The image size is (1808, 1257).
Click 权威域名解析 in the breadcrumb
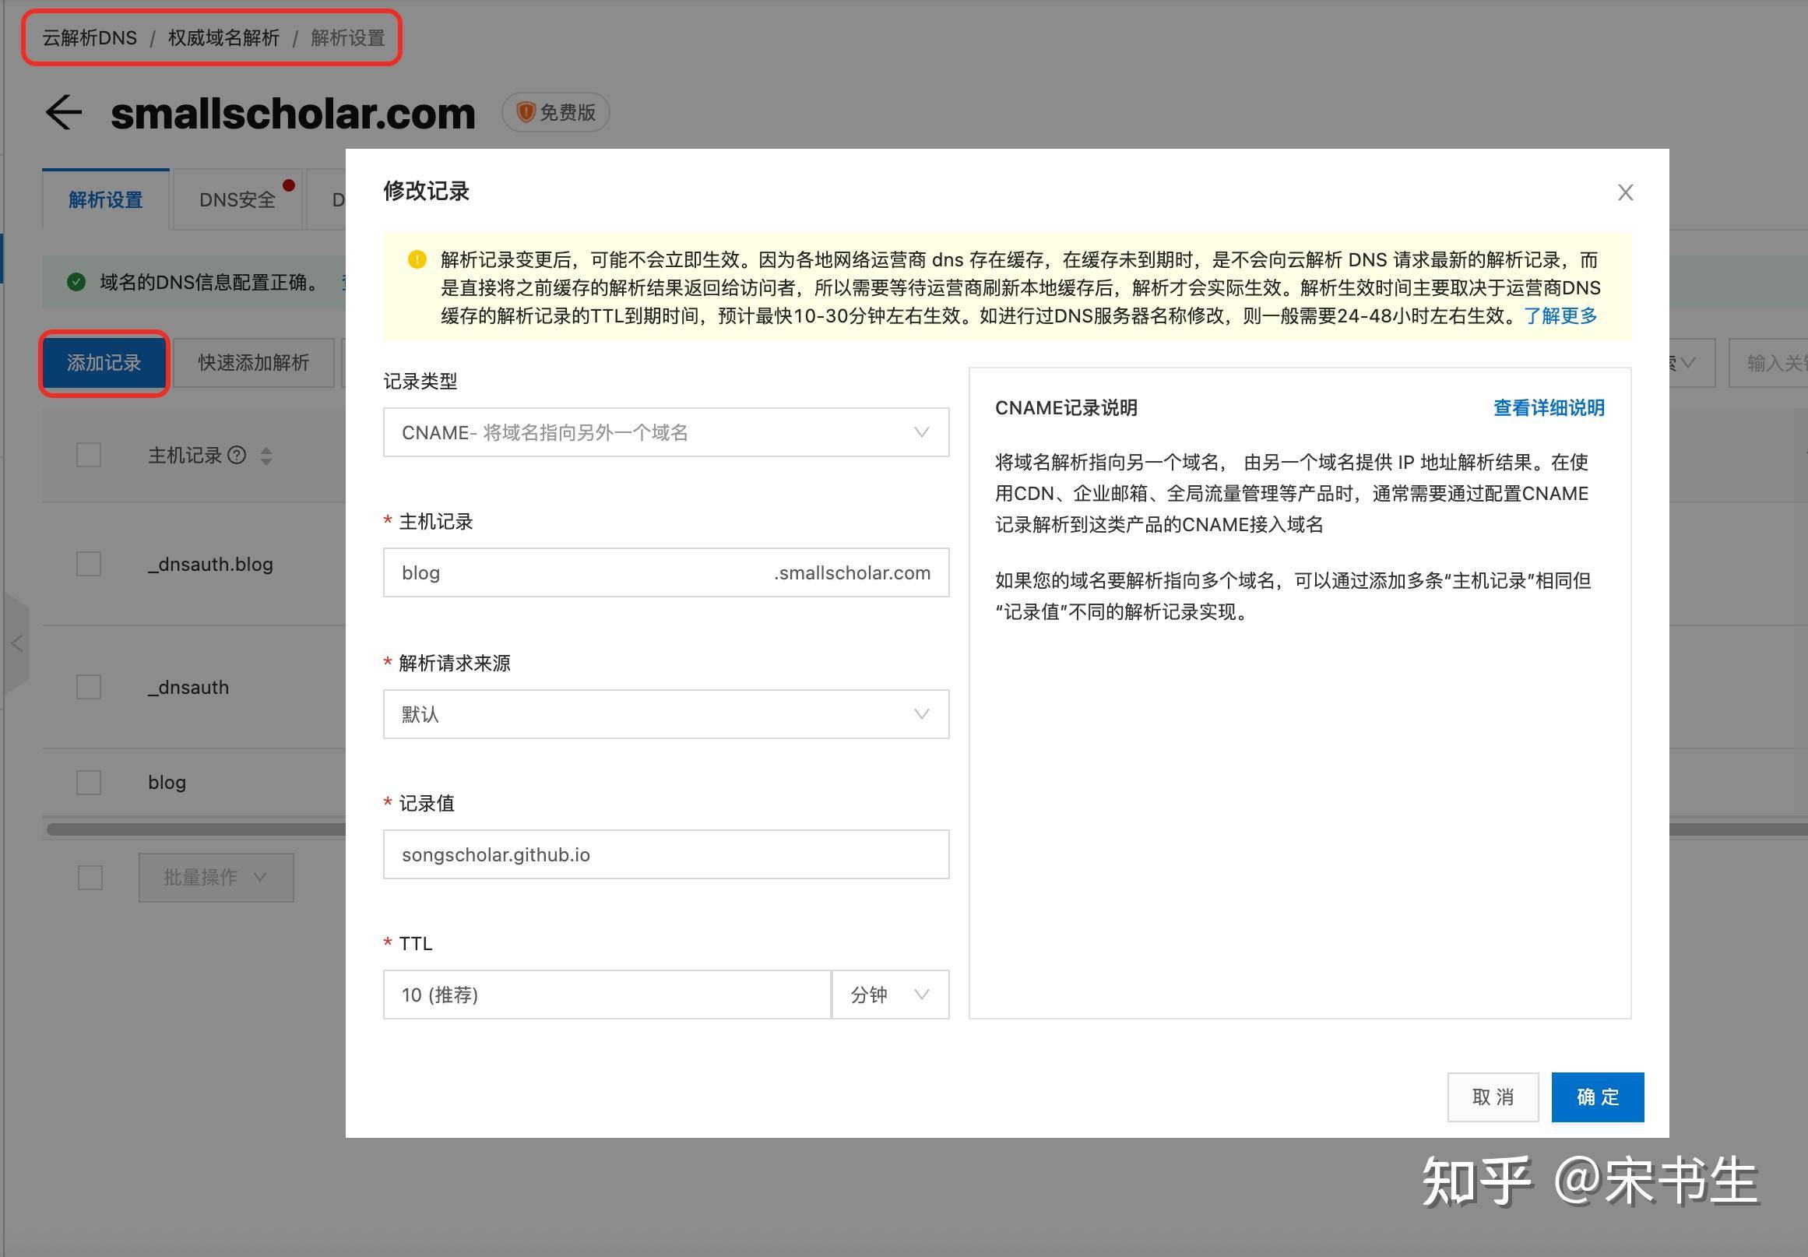coord(223,38)
